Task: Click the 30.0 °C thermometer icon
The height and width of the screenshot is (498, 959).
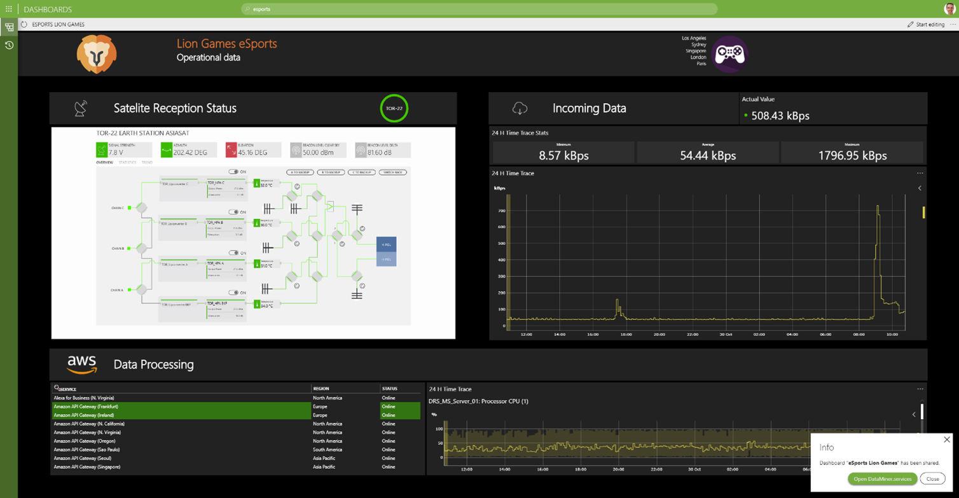Action: [x=257, y=223]
